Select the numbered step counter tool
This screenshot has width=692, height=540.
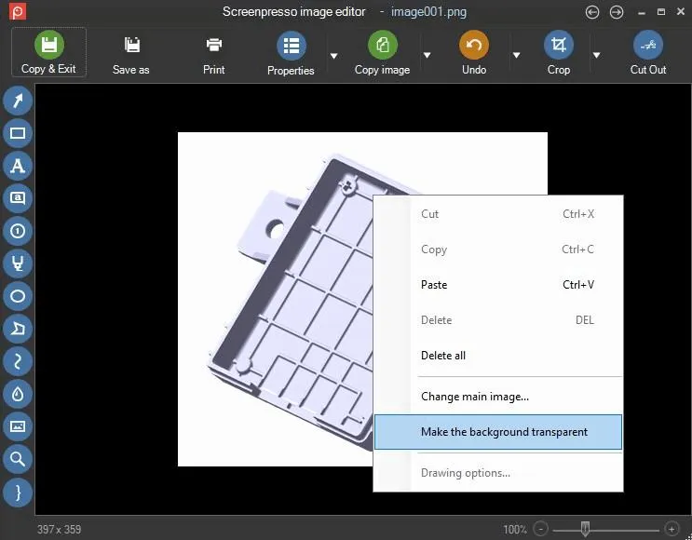tap(17, 231)
